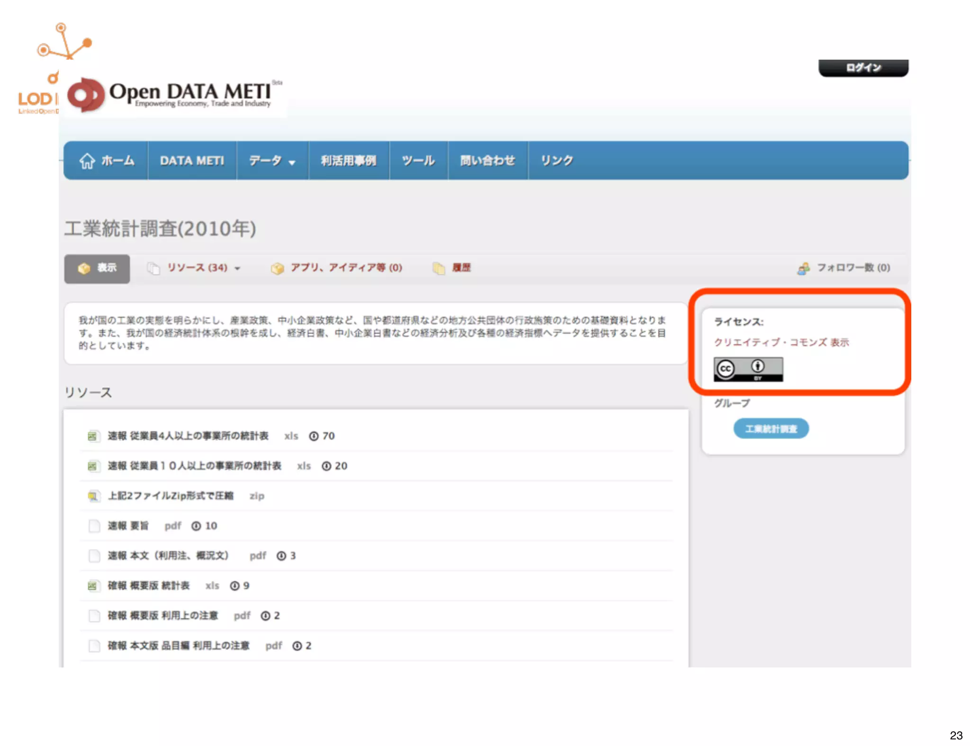The image size is (970, 746).
Task: Open the 確報 概要版 統計表 resource link
Action: 148,586
